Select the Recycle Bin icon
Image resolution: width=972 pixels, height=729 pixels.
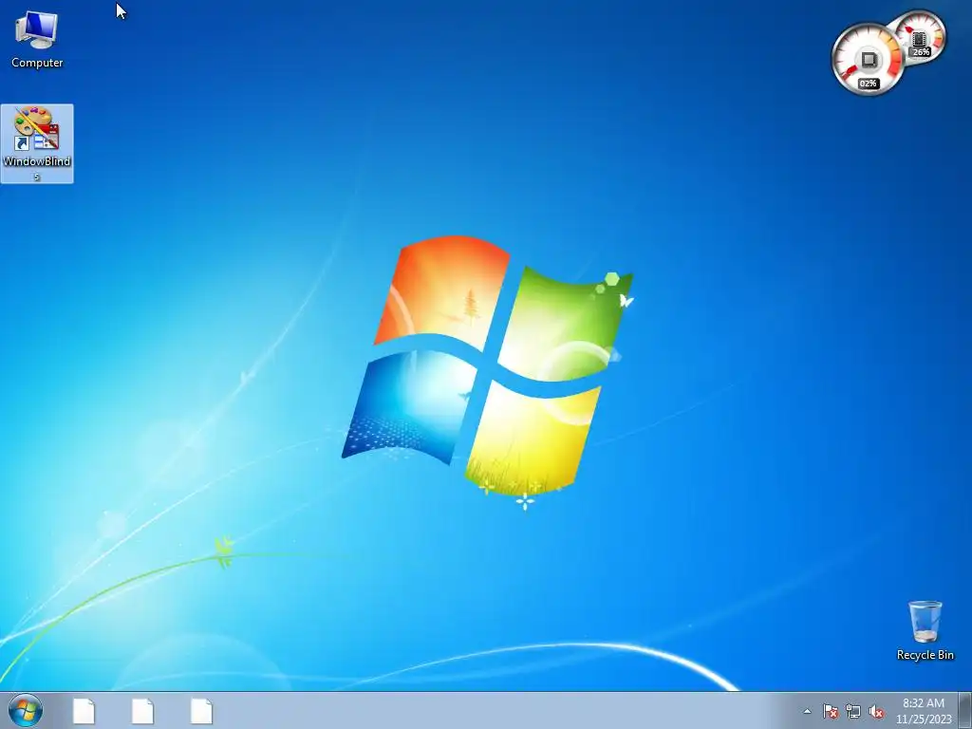pos(925,630)
